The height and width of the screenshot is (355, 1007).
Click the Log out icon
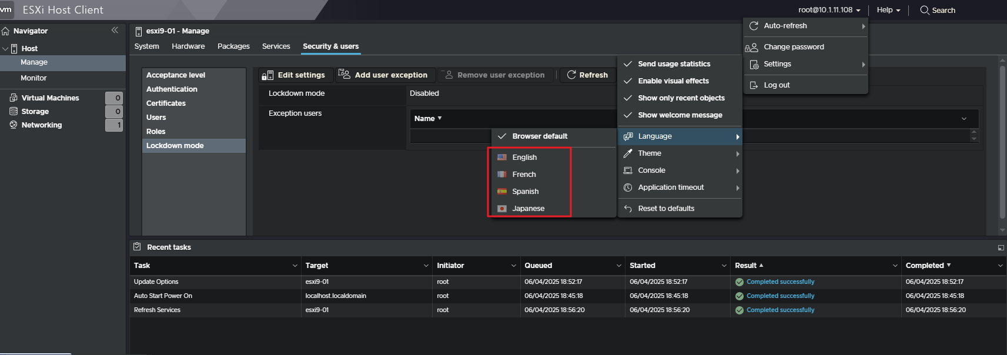coord(754,85)
